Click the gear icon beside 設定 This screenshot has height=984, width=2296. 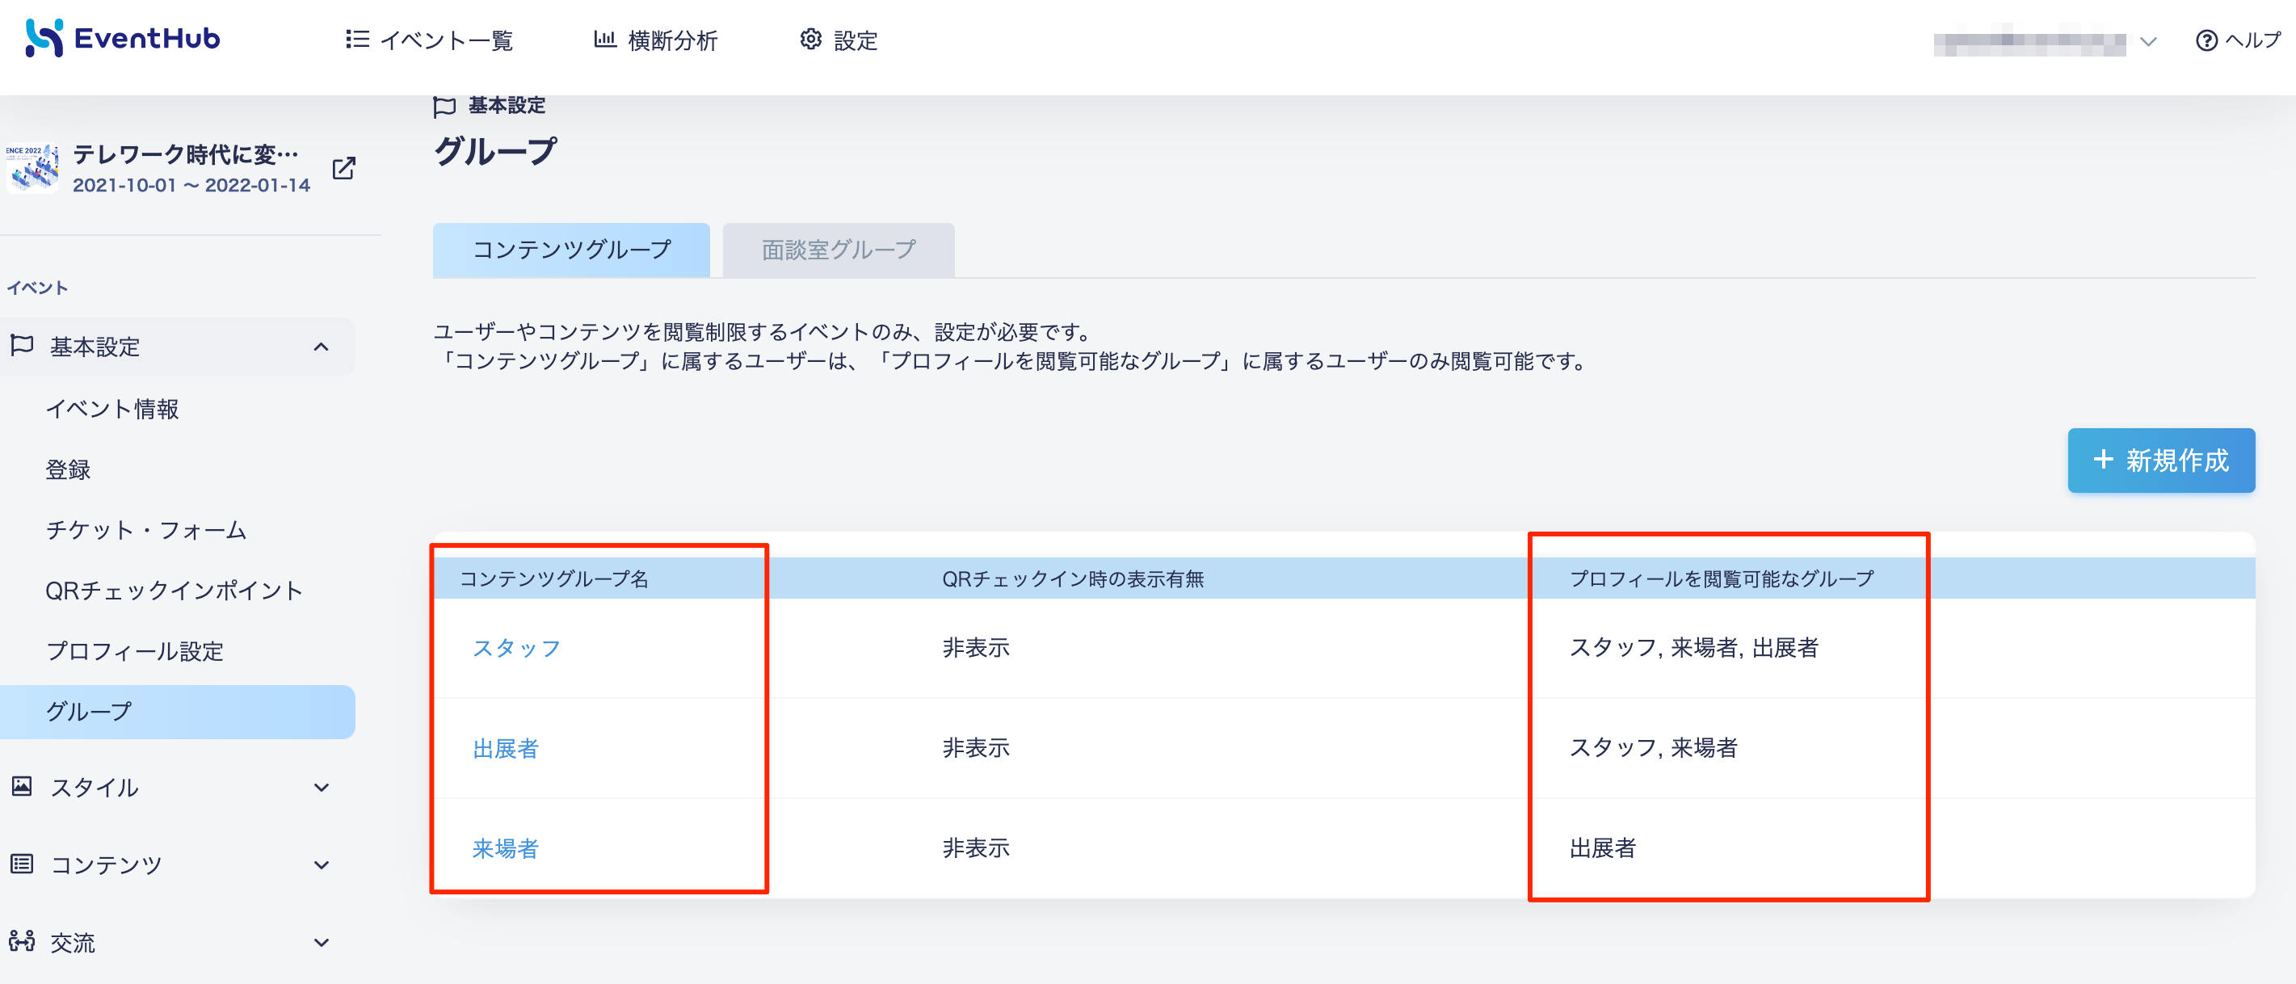[x=810, y=40]
